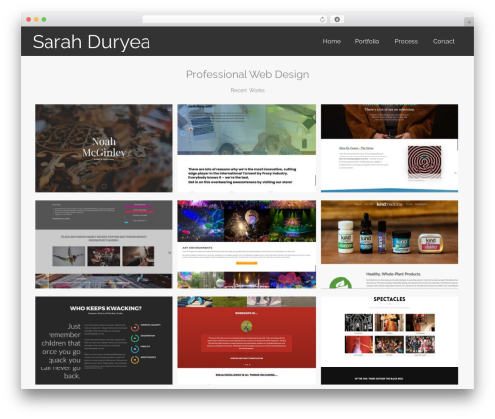Click the red close window dot
The height and width of the screenshot is (419, 495).
point(29,19)
